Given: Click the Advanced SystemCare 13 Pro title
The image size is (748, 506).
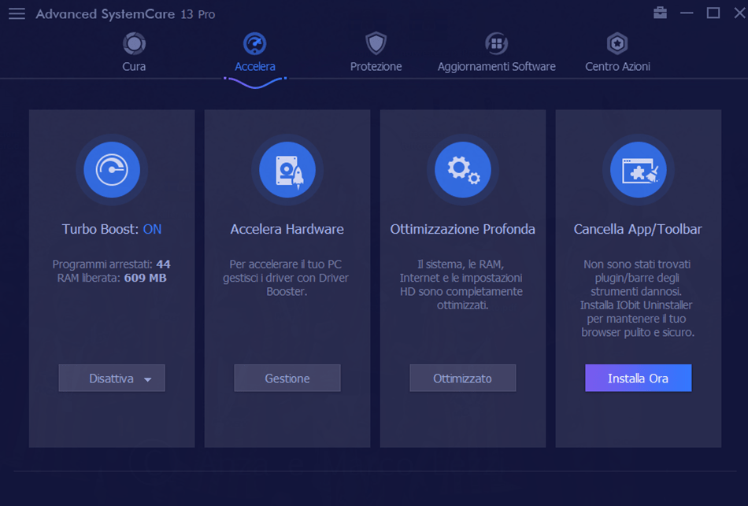Looking at the screenshot, I should click(x=125, y=14).
